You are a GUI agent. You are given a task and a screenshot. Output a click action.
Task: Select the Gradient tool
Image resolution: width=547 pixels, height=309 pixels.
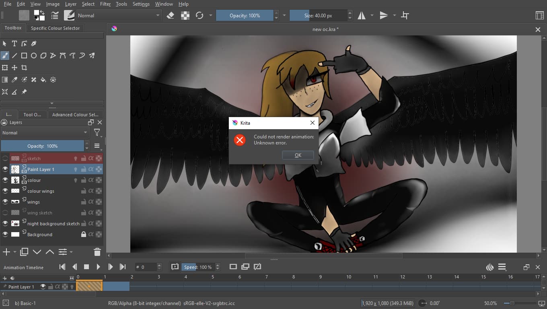point(5,80)
